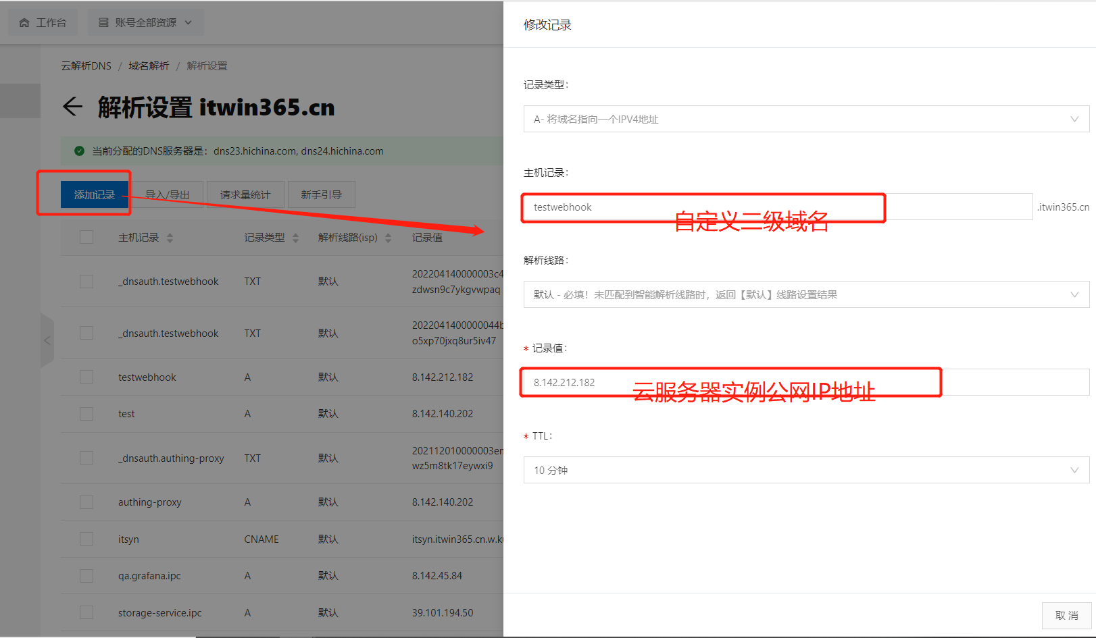Click the testwebhook host name in the A record row
This screenshot has height=638, width=1096.
(147, 377)
